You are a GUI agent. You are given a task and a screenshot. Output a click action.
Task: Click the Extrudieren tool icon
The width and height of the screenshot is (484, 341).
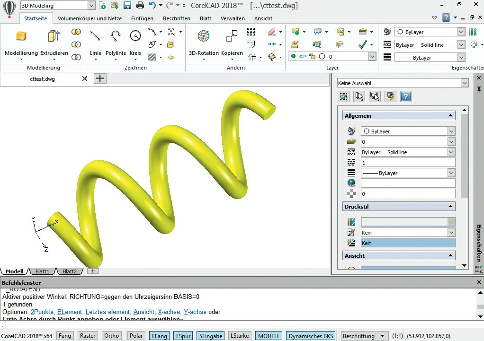point(54,36)
